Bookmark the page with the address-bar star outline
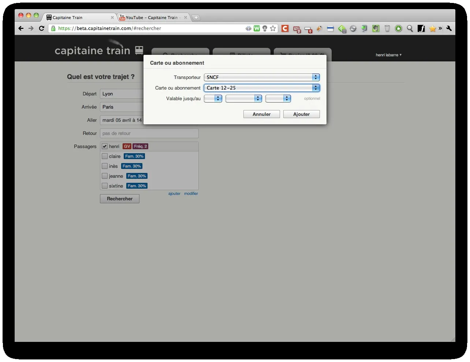470x362 pixels. coord(273,29)
